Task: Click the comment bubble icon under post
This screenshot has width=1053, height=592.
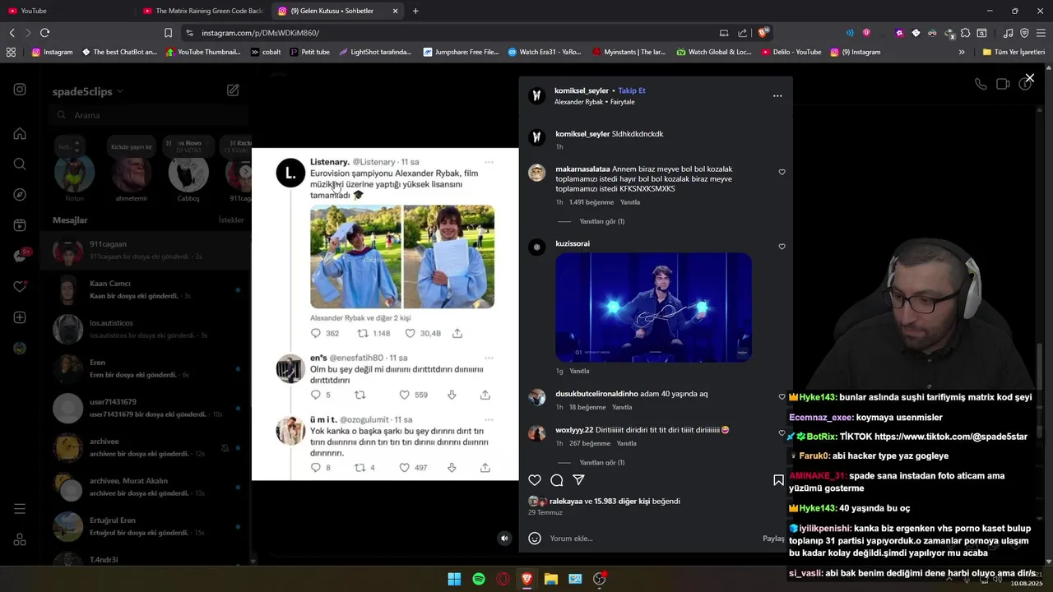Action: pos(557,480)
